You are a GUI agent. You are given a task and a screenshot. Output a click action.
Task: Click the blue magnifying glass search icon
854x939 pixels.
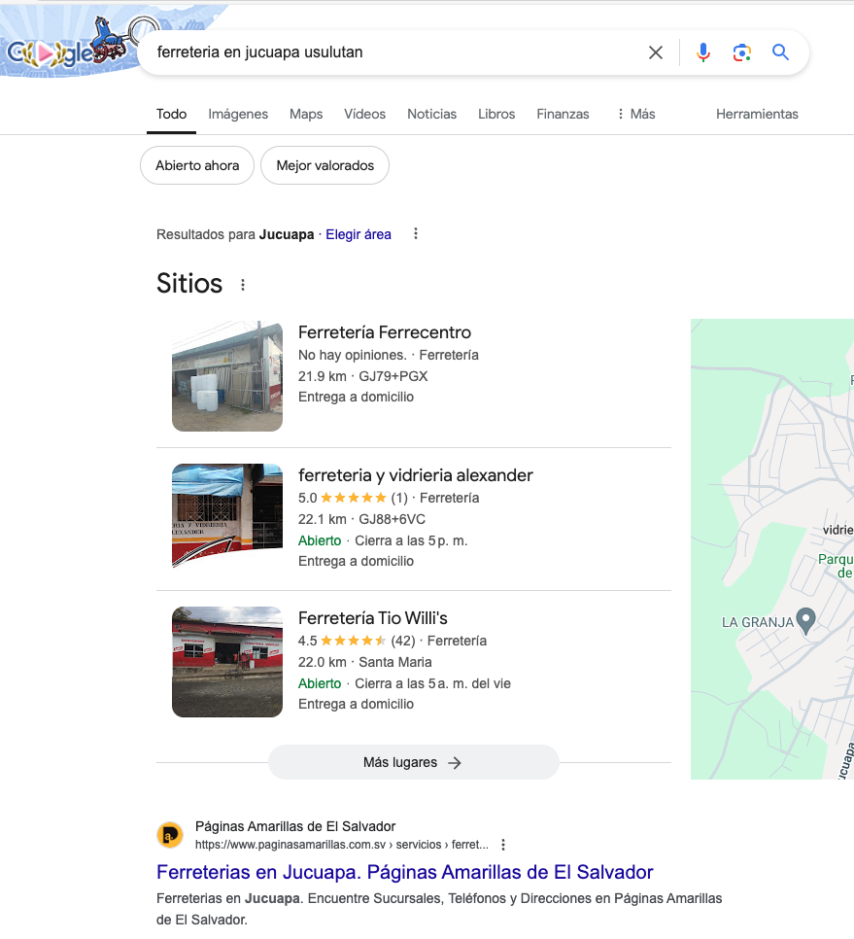tap(780, 52)
